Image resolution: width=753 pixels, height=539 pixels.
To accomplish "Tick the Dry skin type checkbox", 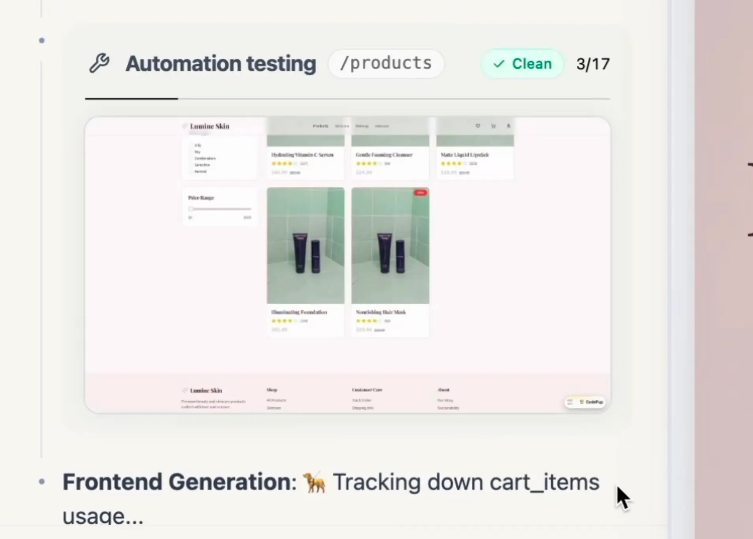I will (x=191, y=152).
